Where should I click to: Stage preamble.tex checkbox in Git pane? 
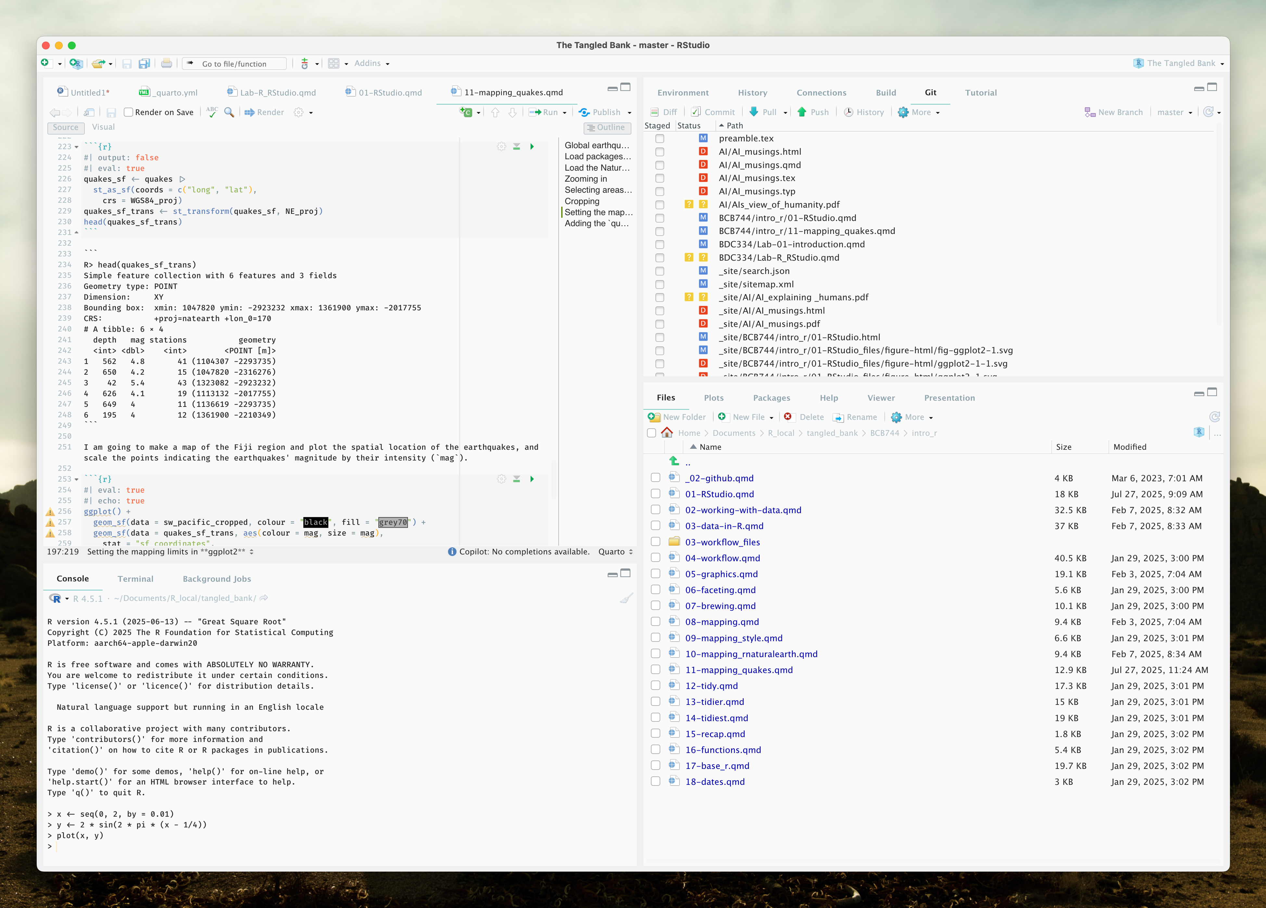660,138
